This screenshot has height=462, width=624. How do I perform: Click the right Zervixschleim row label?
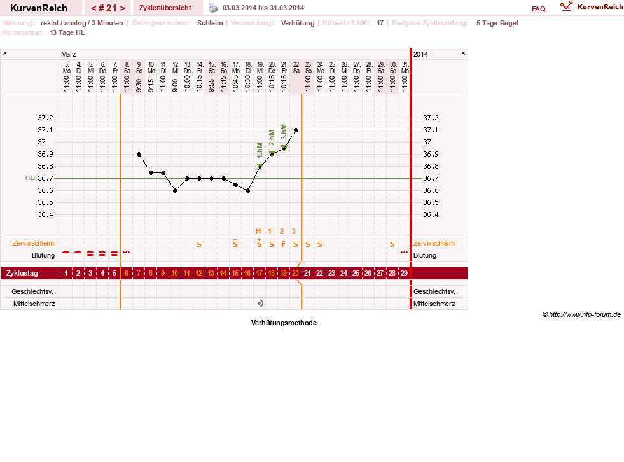pos(434,243)
